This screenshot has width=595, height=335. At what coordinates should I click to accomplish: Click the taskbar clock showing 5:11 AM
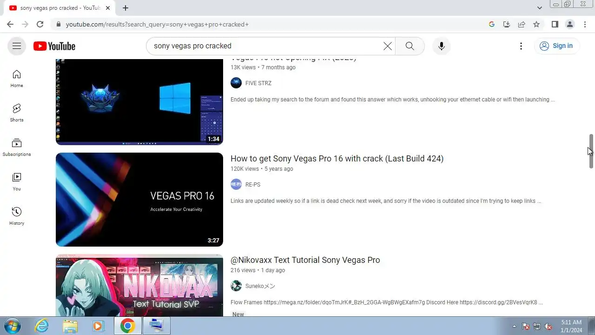[x=571, y=326]
